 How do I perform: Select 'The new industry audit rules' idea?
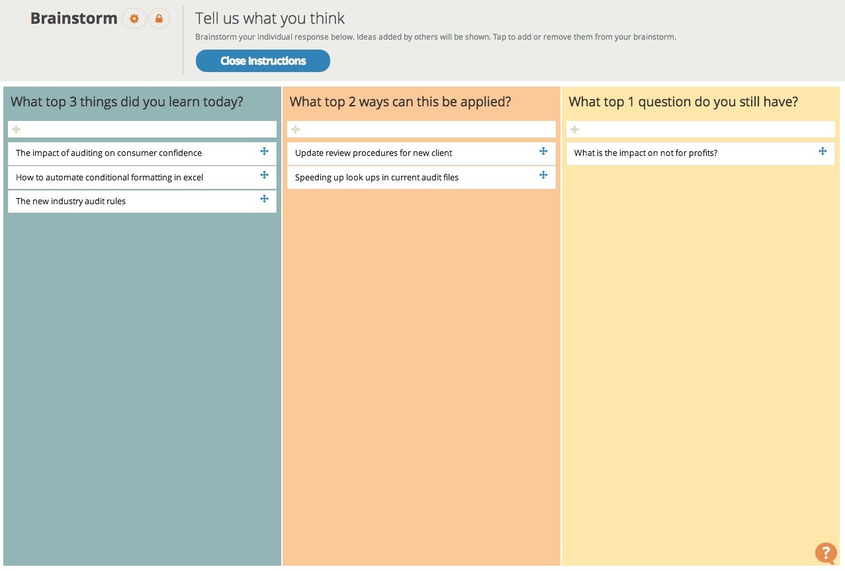point(142,202)
